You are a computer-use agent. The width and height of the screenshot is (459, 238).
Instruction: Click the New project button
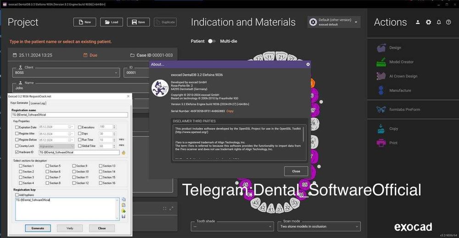tap(85, 22)
